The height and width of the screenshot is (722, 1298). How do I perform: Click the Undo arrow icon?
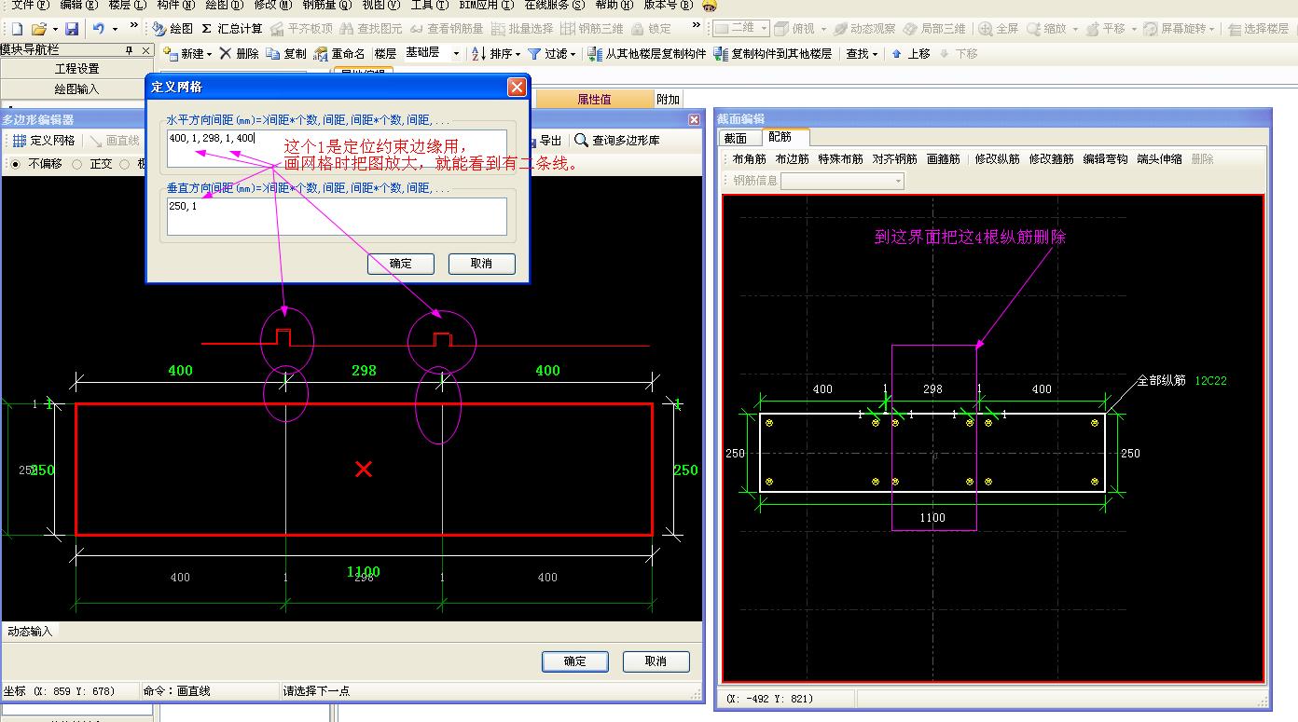pos(99,29)
